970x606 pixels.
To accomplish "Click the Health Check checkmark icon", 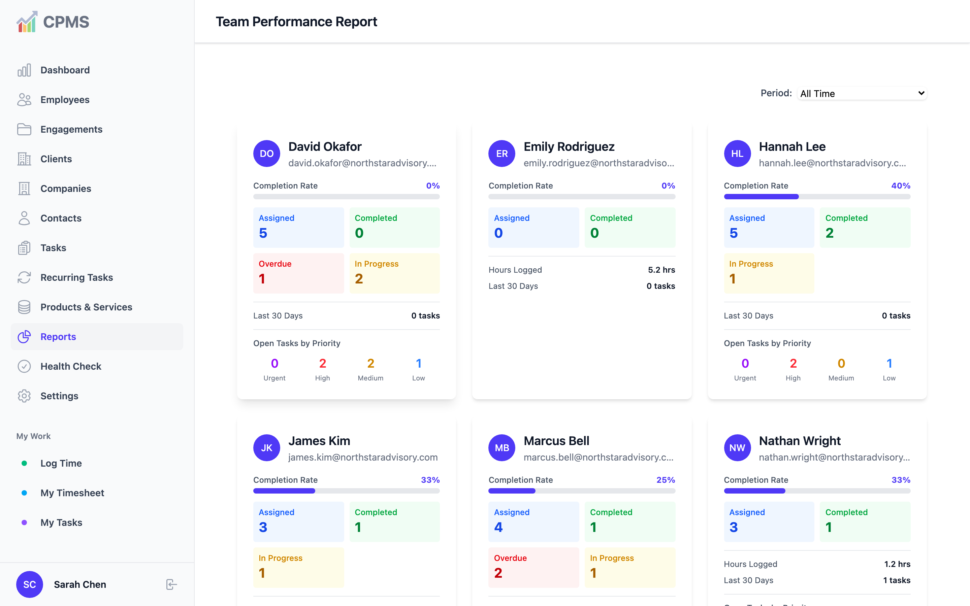I will [24, 367].
